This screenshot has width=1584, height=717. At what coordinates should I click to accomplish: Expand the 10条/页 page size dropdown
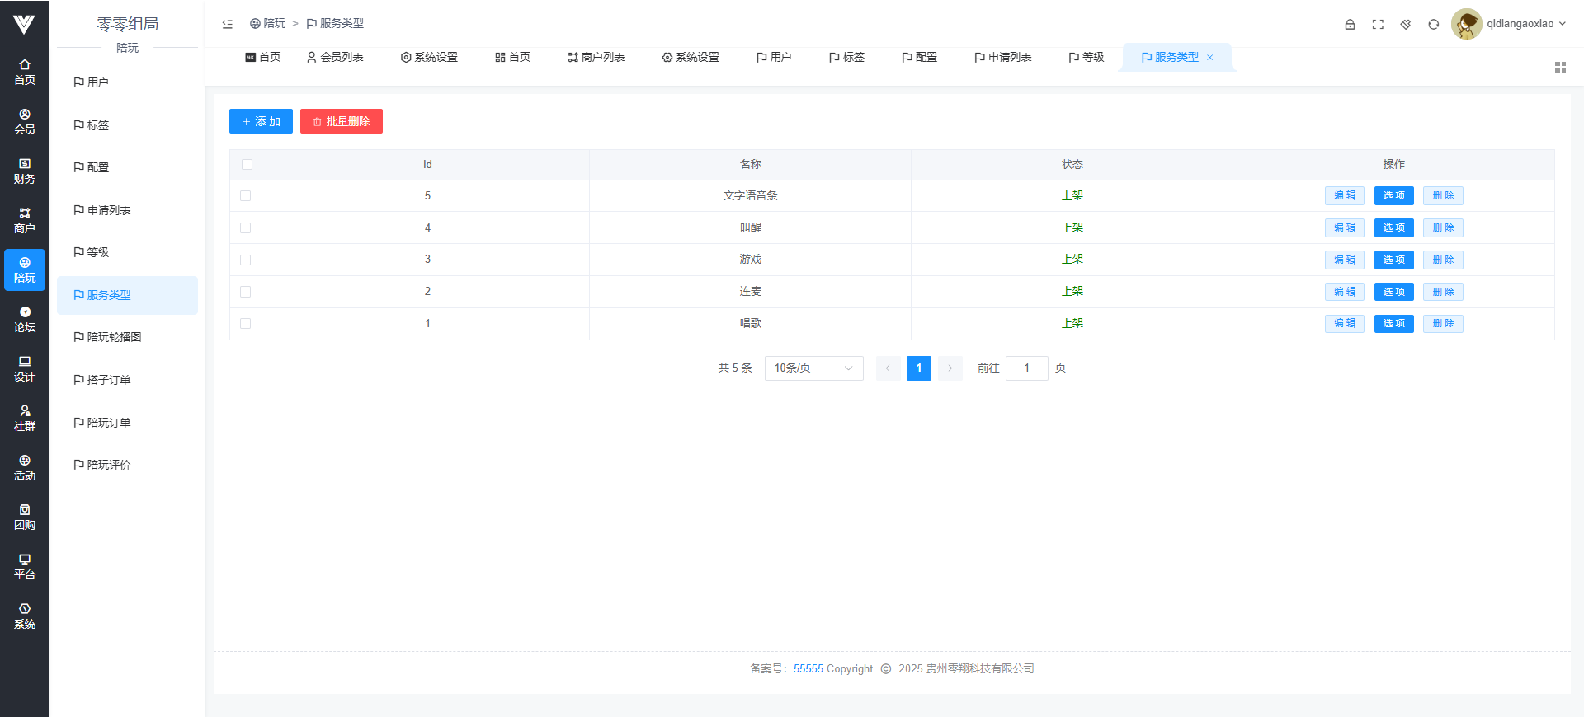coord(813,368)
